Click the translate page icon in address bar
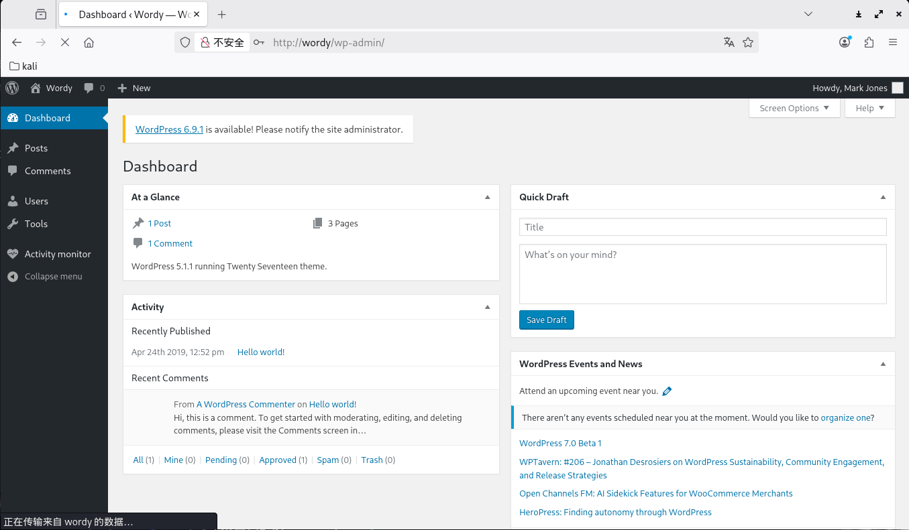This screenshot has width=909, height=530. point(729,42)
